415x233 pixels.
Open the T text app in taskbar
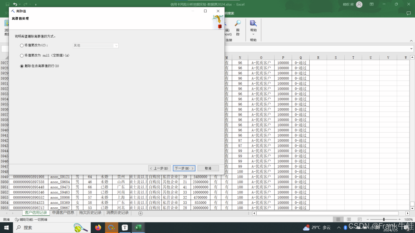pos(124,228)
